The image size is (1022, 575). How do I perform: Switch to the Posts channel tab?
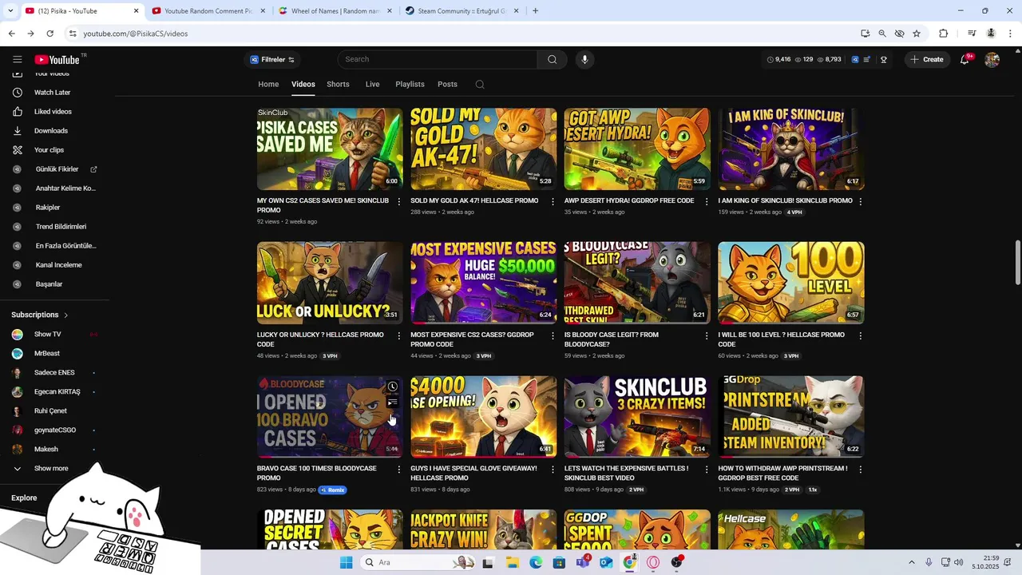(447, 84)
